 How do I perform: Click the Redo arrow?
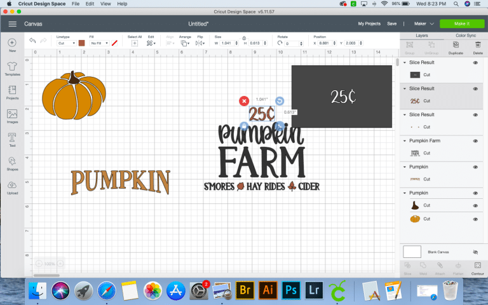[x=43, y=41]
